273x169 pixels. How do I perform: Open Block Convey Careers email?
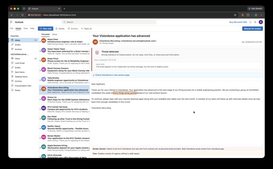[64, 71]
